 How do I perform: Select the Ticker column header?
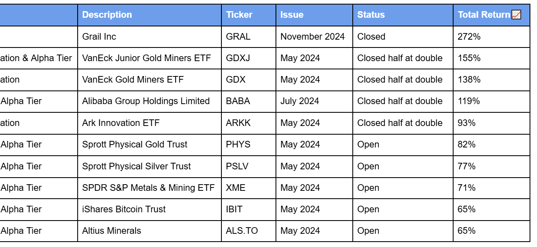coord(249,15)
